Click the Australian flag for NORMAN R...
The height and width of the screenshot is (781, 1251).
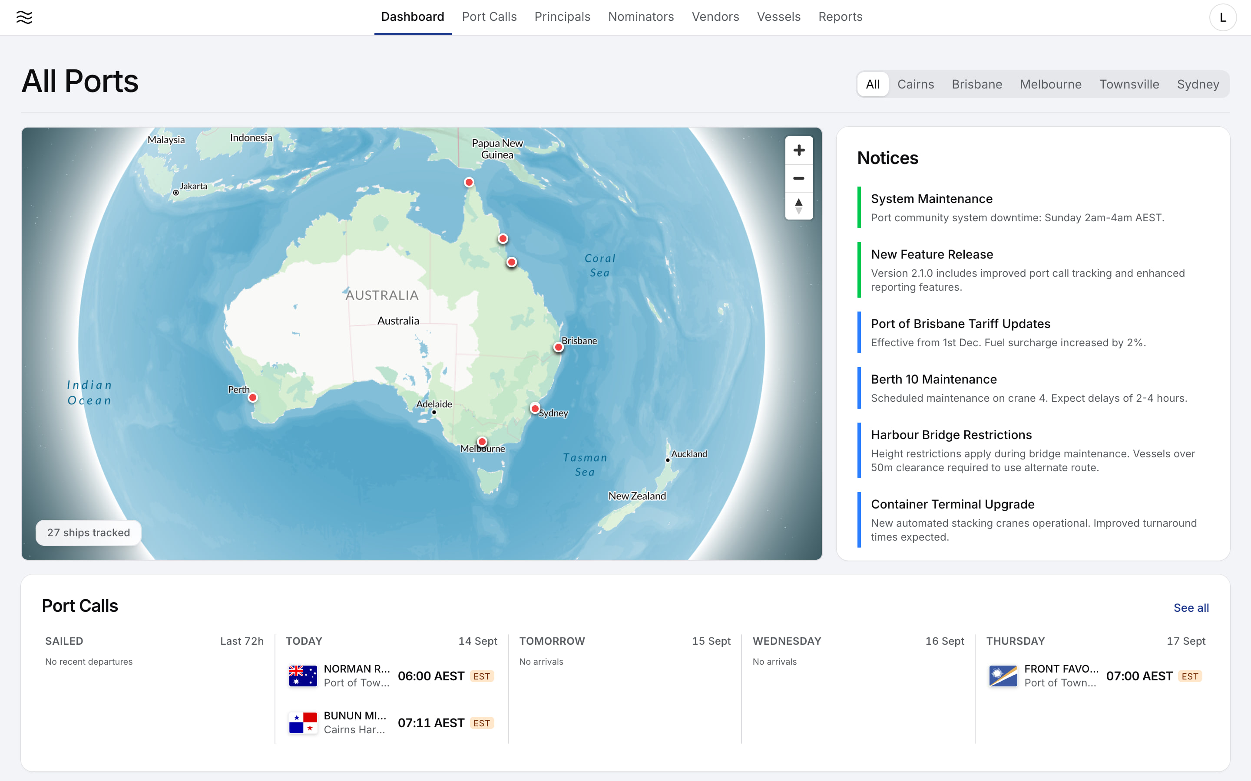[x=303, y=676]
